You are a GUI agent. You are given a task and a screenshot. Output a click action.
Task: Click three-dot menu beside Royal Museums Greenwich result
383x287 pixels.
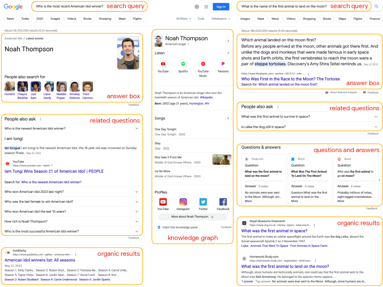pos(315,225)
